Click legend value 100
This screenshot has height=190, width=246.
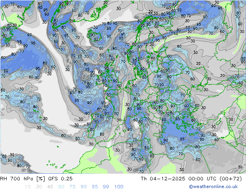coord(119,187)
